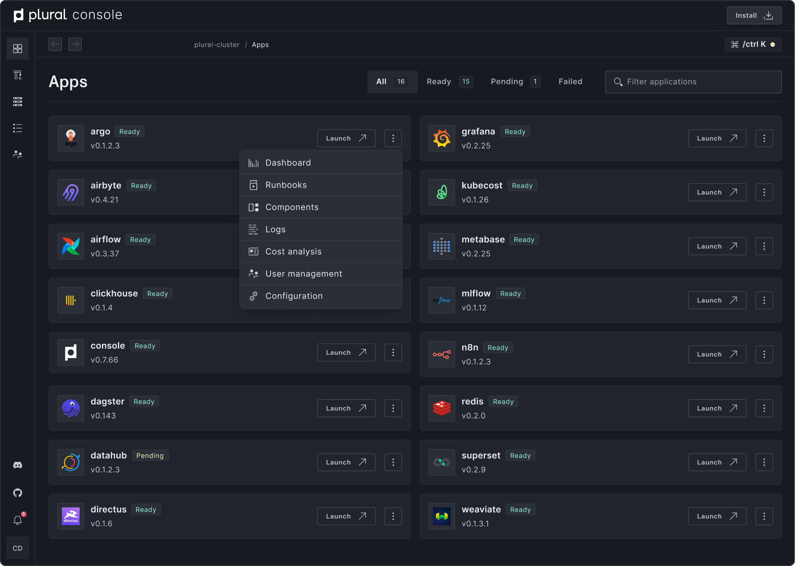Launch the redis app
Image resolution: width=795 pixels, height=566 pixels.
pos(717,408)
